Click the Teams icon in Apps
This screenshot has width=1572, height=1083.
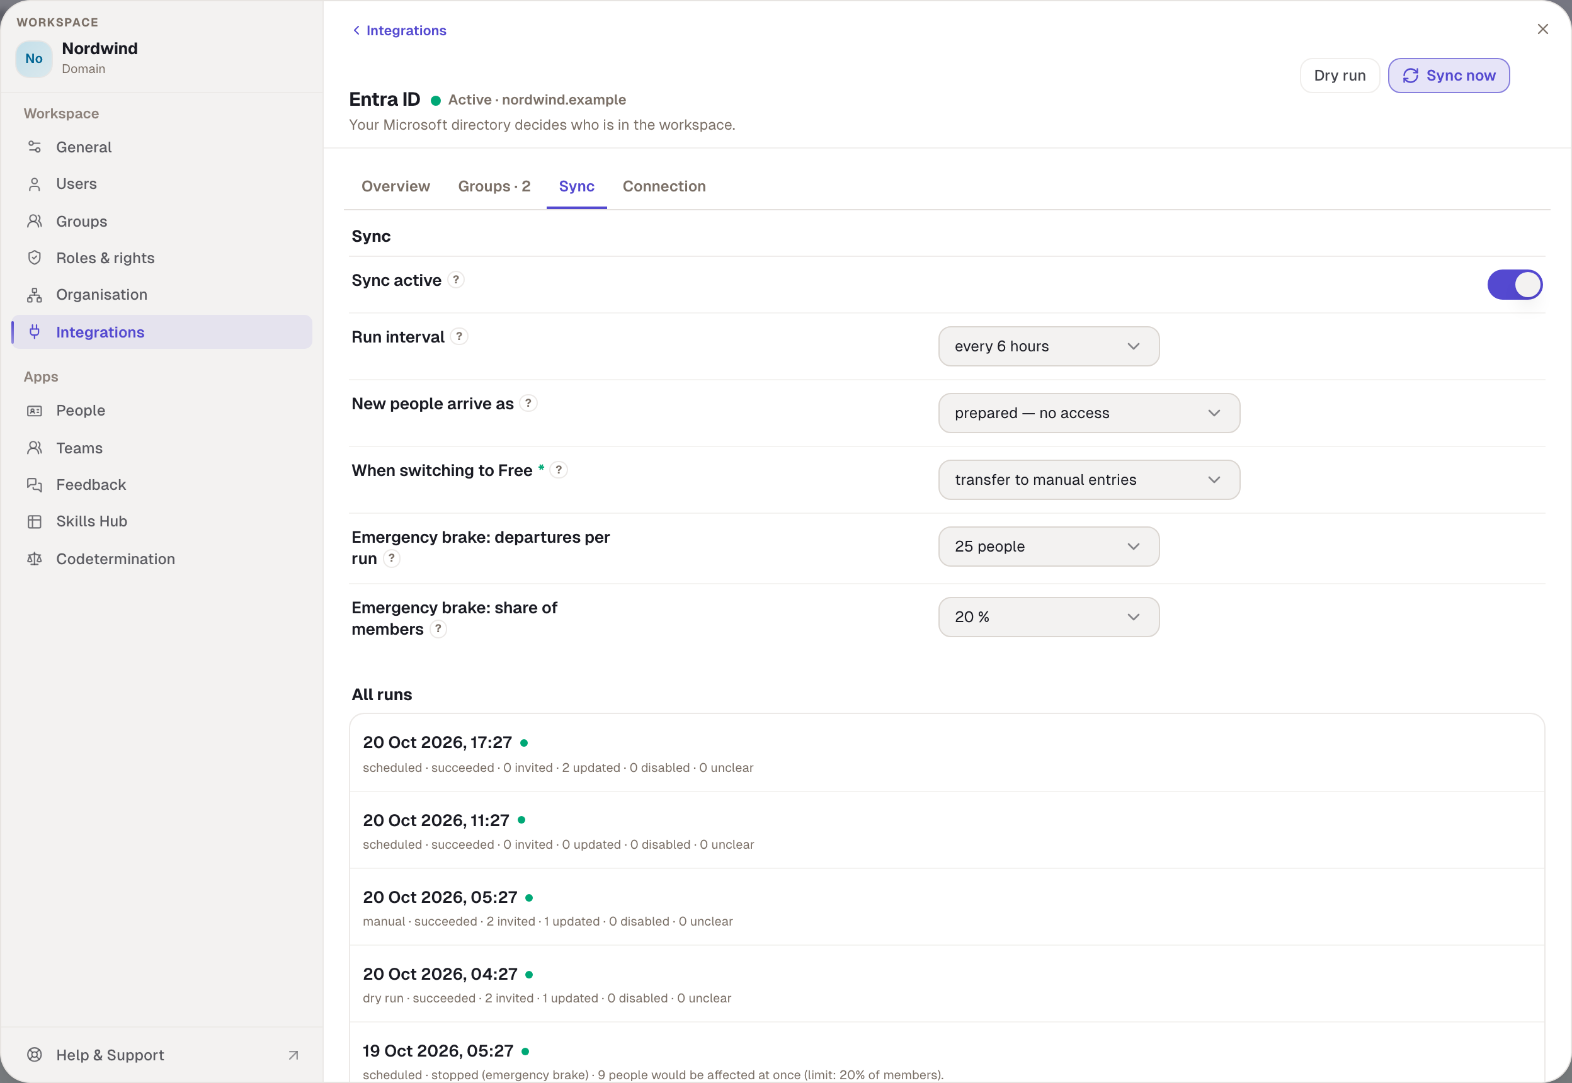35,448
